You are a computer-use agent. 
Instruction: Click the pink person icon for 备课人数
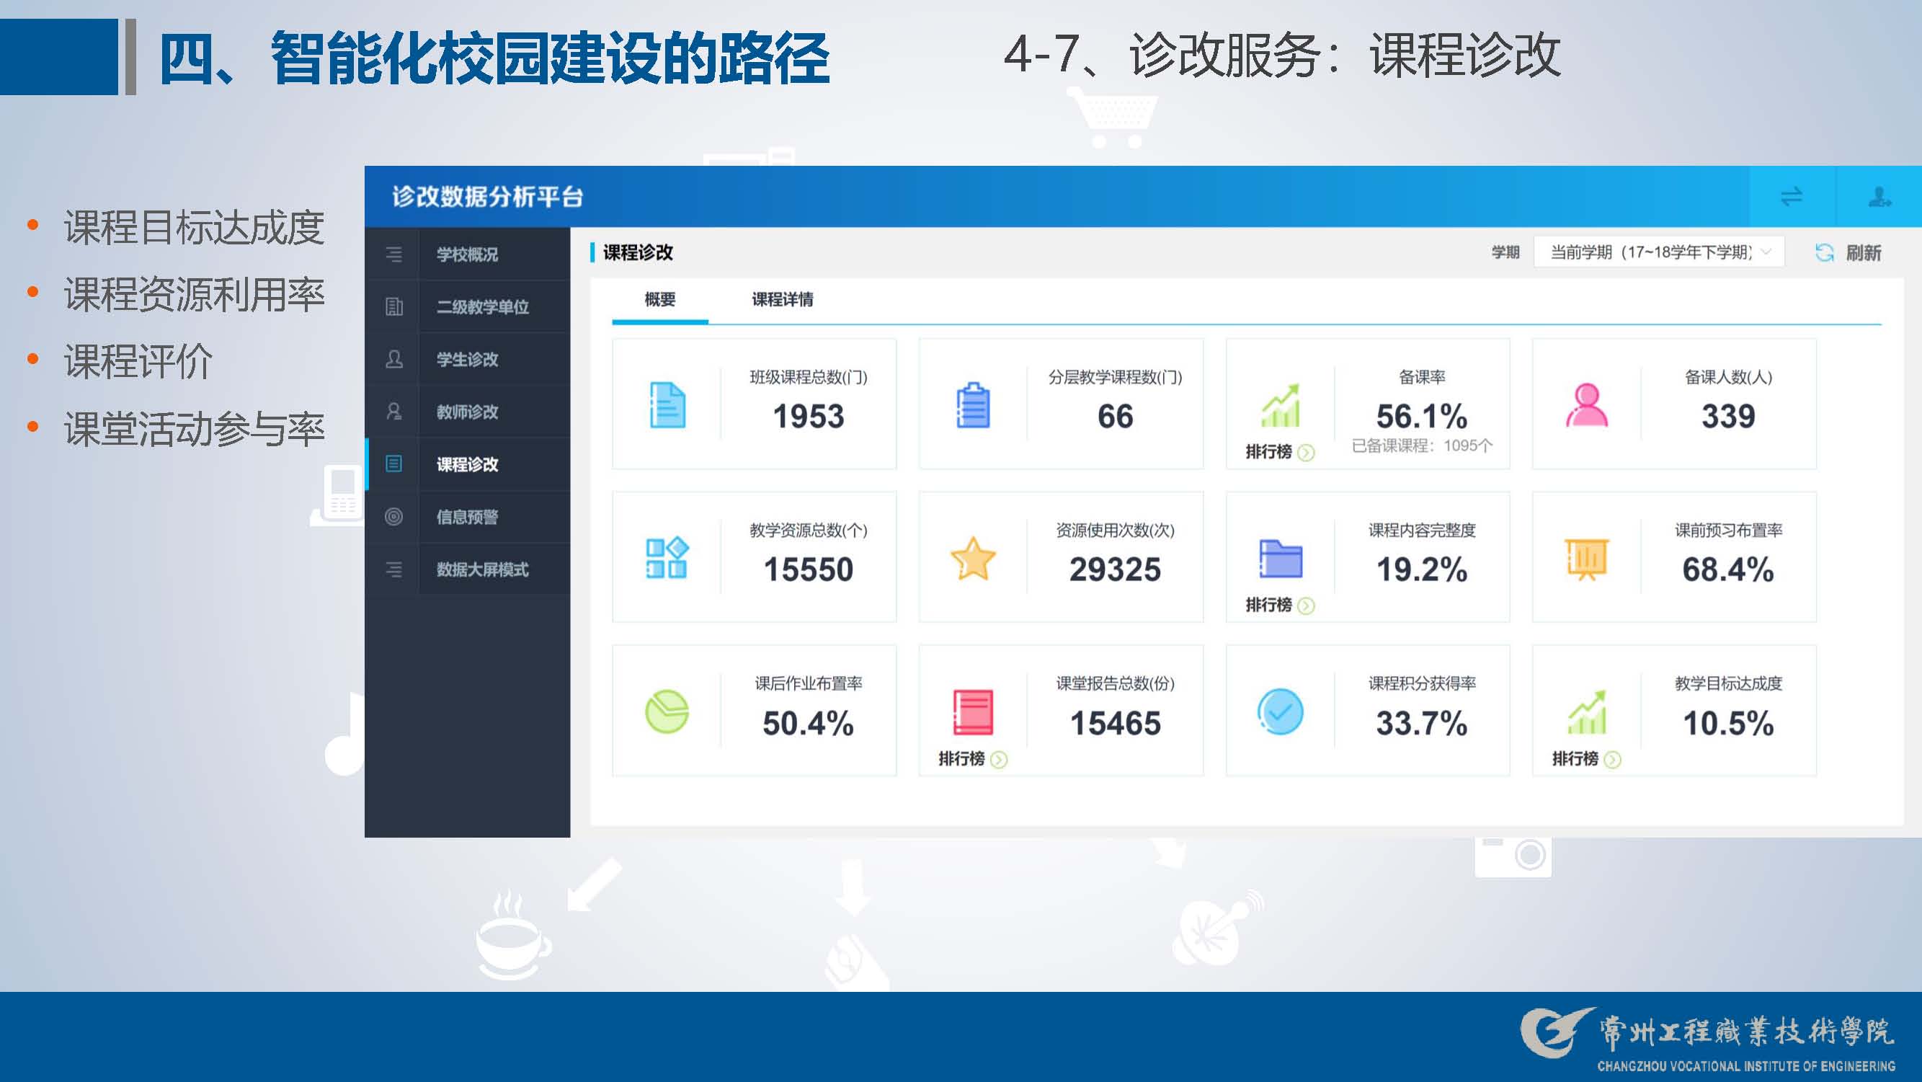[x=1586, y=405]
